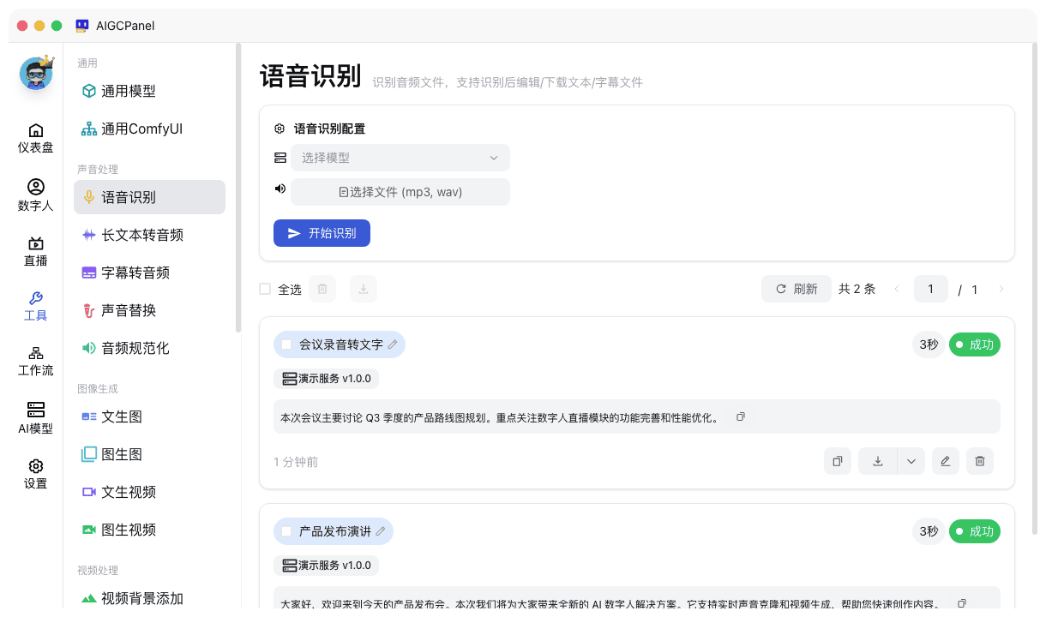
Task: Go to the 直播 live streaming section
Action: click(x=36, y=251)
